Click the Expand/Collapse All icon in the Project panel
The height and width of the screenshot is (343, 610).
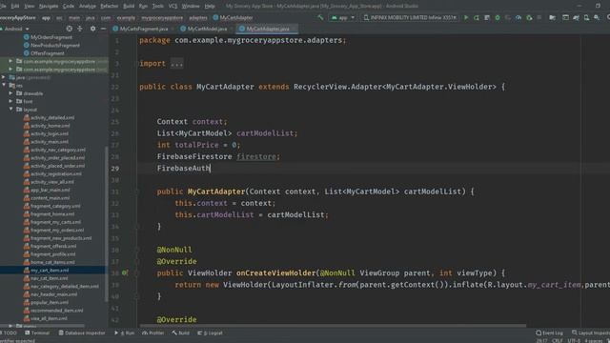(80, 29)
